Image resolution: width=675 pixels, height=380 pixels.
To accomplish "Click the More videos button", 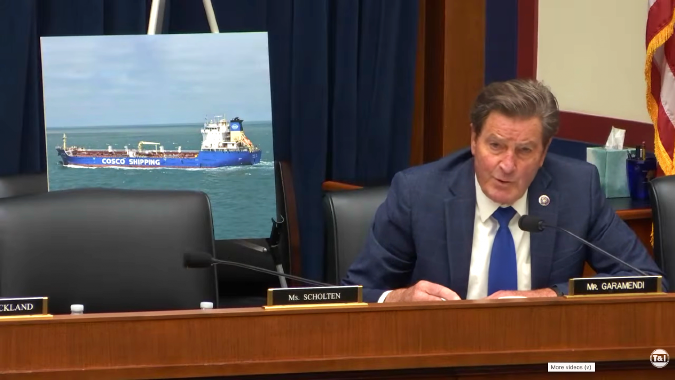I will (571, 367).
